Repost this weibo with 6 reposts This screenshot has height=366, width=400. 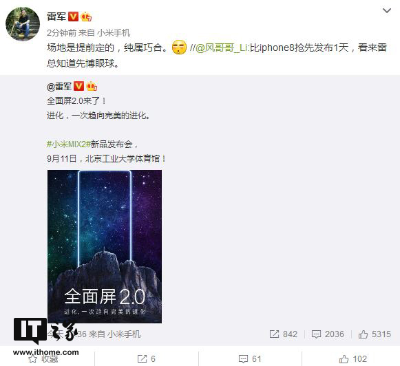point(147,359)
